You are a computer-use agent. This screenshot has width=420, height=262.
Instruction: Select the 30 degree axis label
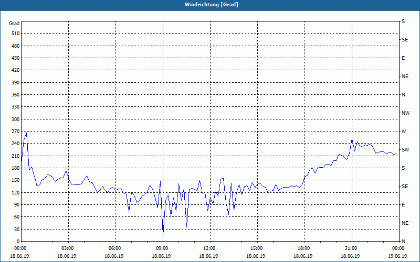(x=17, y=230)
